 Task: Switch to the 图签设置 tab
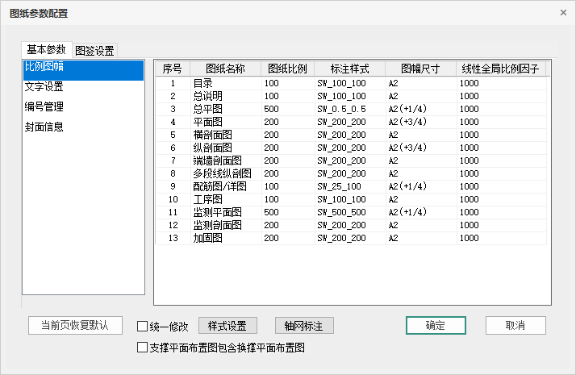click(x=94, y=50)
